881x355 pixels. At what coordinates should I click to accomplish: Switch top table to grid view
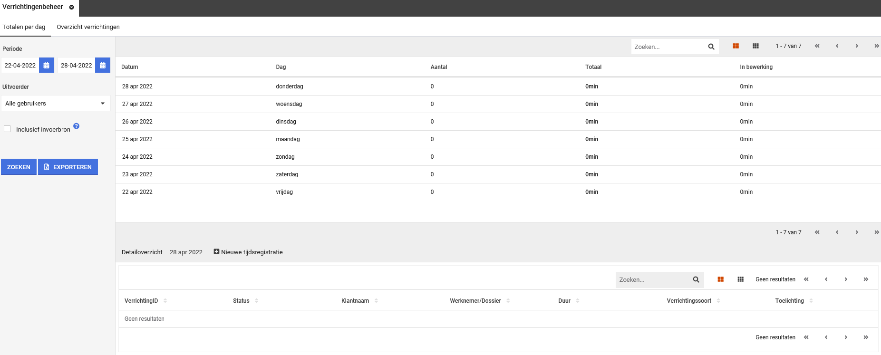[755, 46]
